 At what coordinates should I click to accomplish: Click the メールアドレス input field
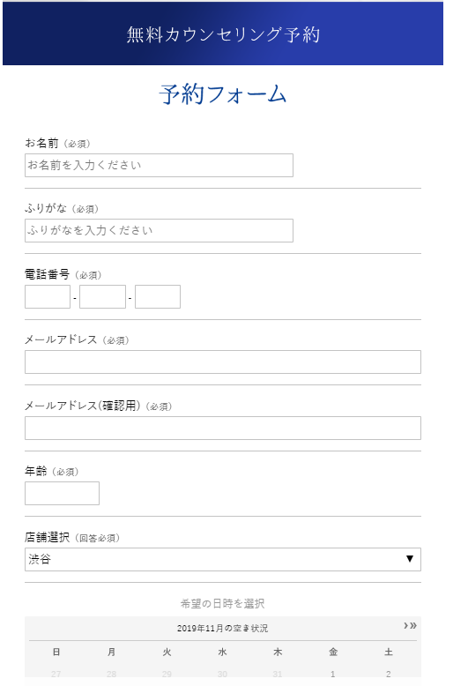(223, 362)
